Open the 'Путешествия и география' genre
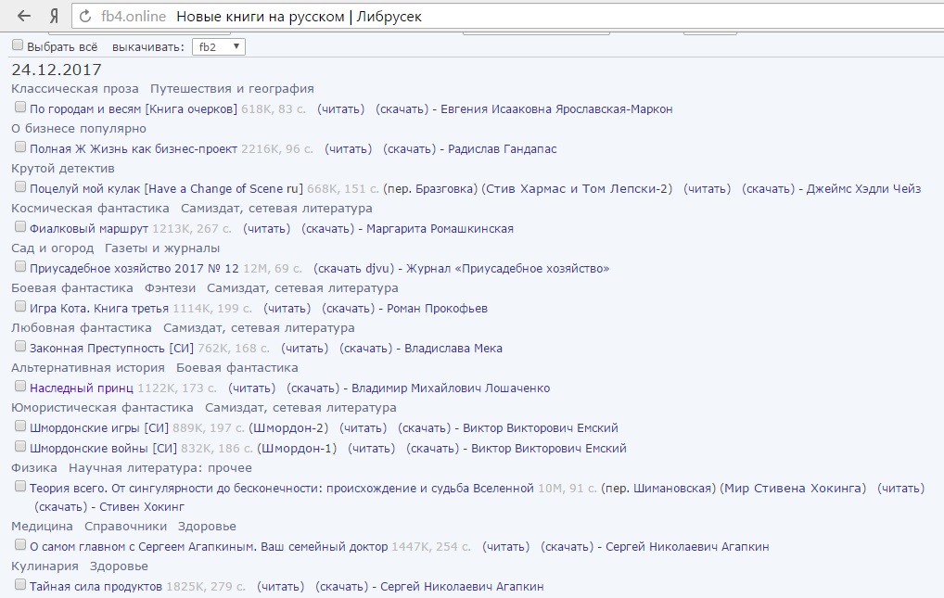 click(232, 89)
